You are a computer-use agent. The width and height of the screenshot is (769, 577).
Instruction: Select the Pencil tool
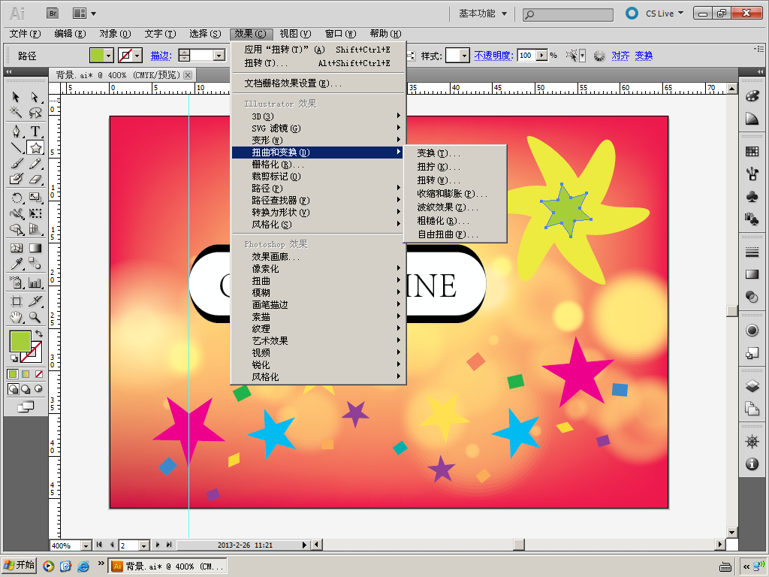tap(35, 163)
